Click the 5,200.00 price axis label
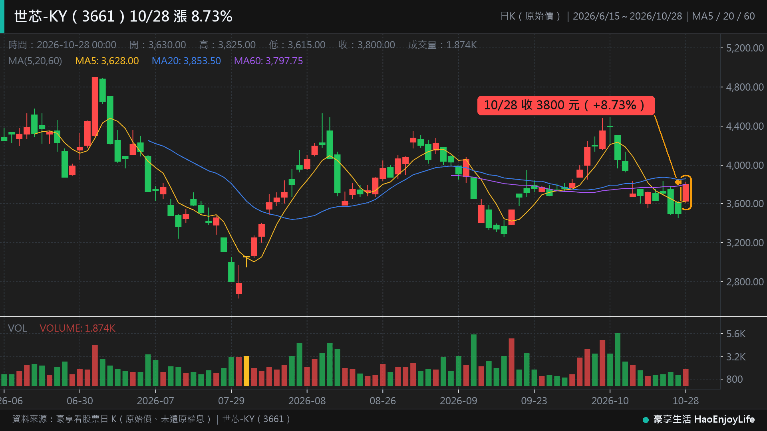The width and height of the screenshot is (767, 431). click(745, 48)
